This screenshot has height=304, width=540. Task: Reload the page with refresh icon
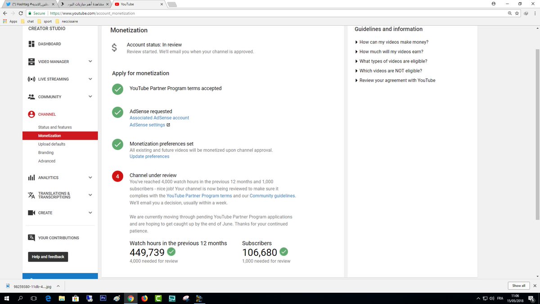21,13
